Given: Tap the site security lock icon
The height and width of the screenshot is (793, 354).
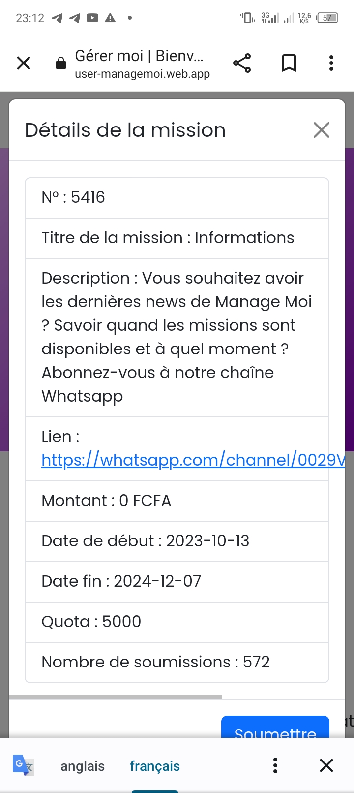Looking at the screenshot, I should click(x=61, y=63).
